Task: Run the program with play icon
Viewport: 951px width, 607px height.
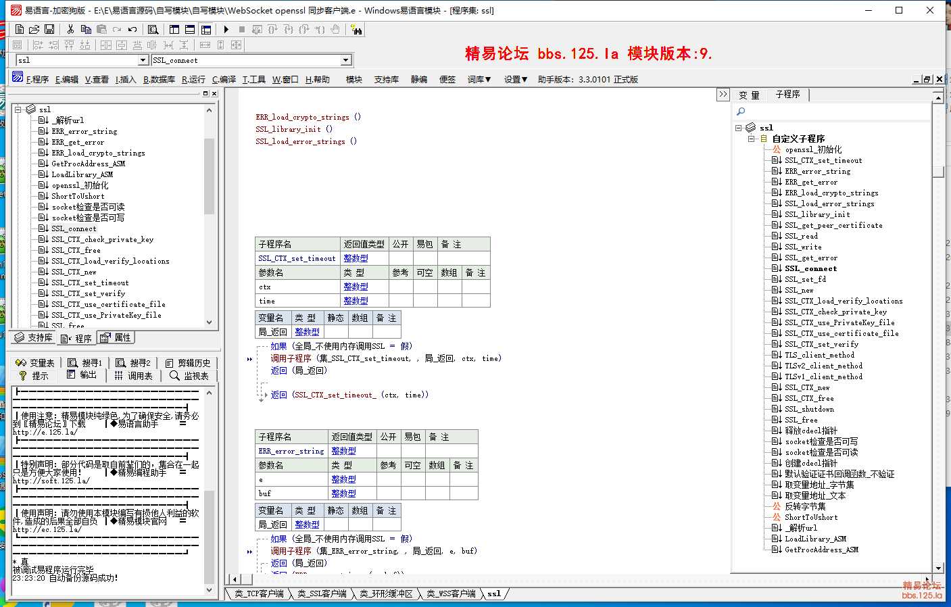Action: coord(226,29)
